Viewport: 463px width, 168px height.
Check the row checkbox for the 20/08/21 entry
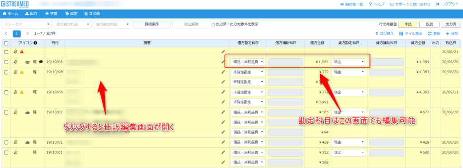[6, 52]
